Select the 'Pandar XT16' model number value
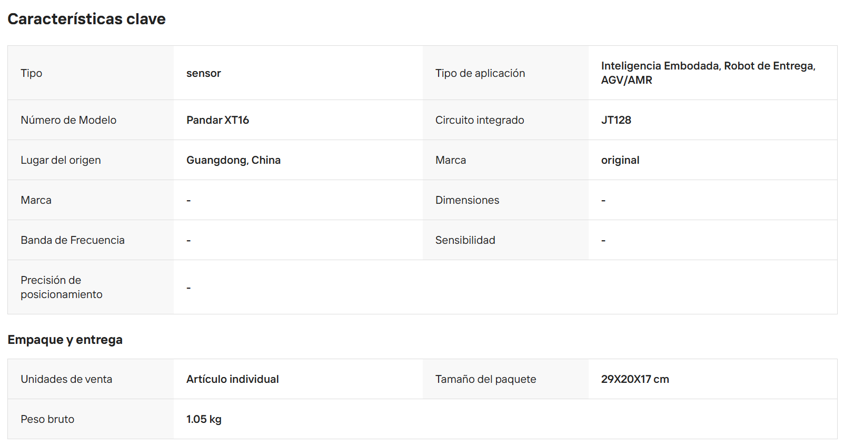Image resolution: width=844 pixels, height=445 pixels. [x=217, y=120]
